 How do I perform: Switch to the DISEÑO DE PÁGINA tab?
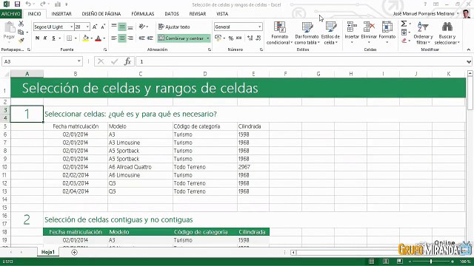click(101, 13)
